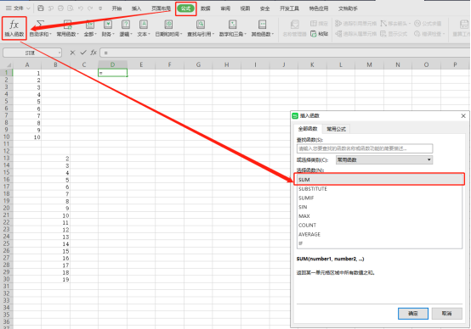Select MAX in function list
Image resolution: width=471 pixels, height=329 pixels.
click(379, 216)
